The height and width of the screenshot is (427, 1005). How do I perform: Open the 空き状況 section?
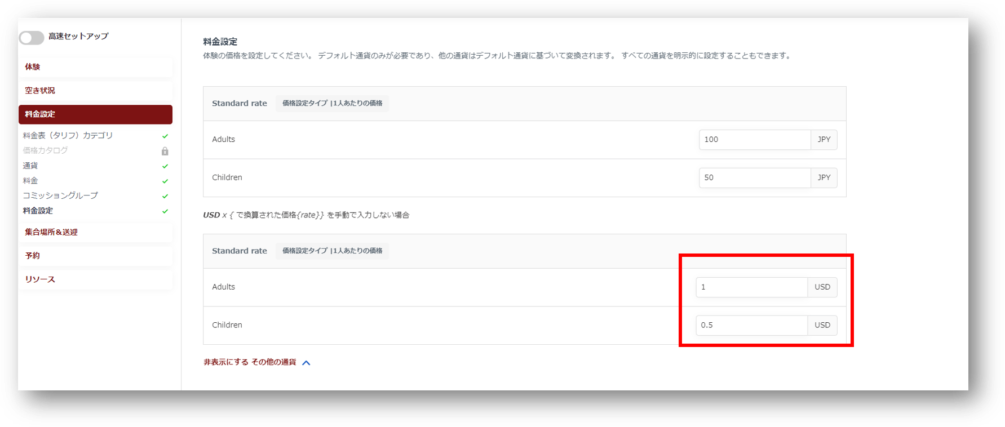point(40,91)
